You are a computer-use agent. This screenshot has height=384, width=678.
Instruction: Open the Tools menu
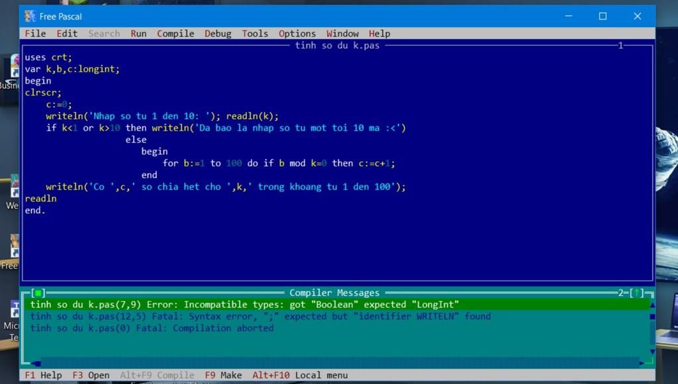[x=255, y=34]
